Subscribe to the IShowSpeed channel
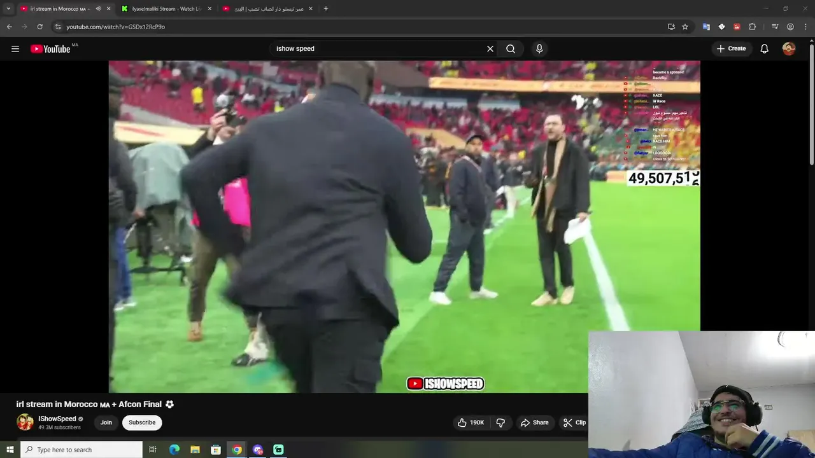The width and height of the screenshot is (815, 458). point(142,422)
